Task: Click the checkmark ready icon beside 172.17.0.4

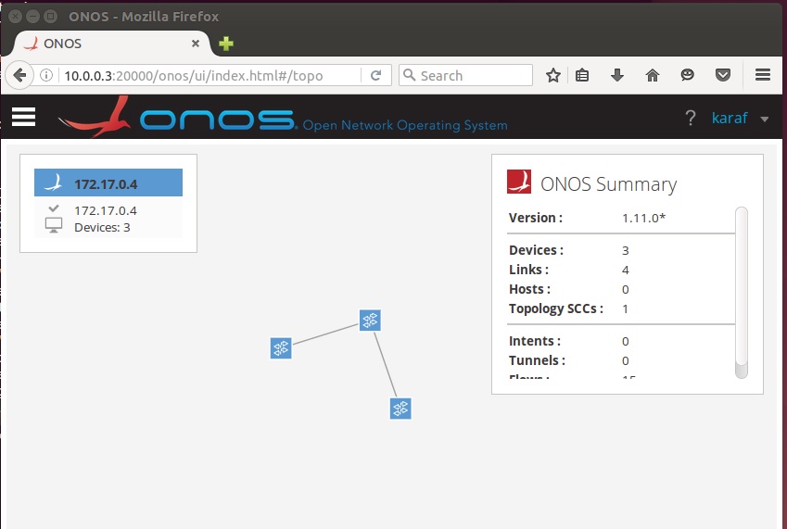Action: (x=54, y=208)
